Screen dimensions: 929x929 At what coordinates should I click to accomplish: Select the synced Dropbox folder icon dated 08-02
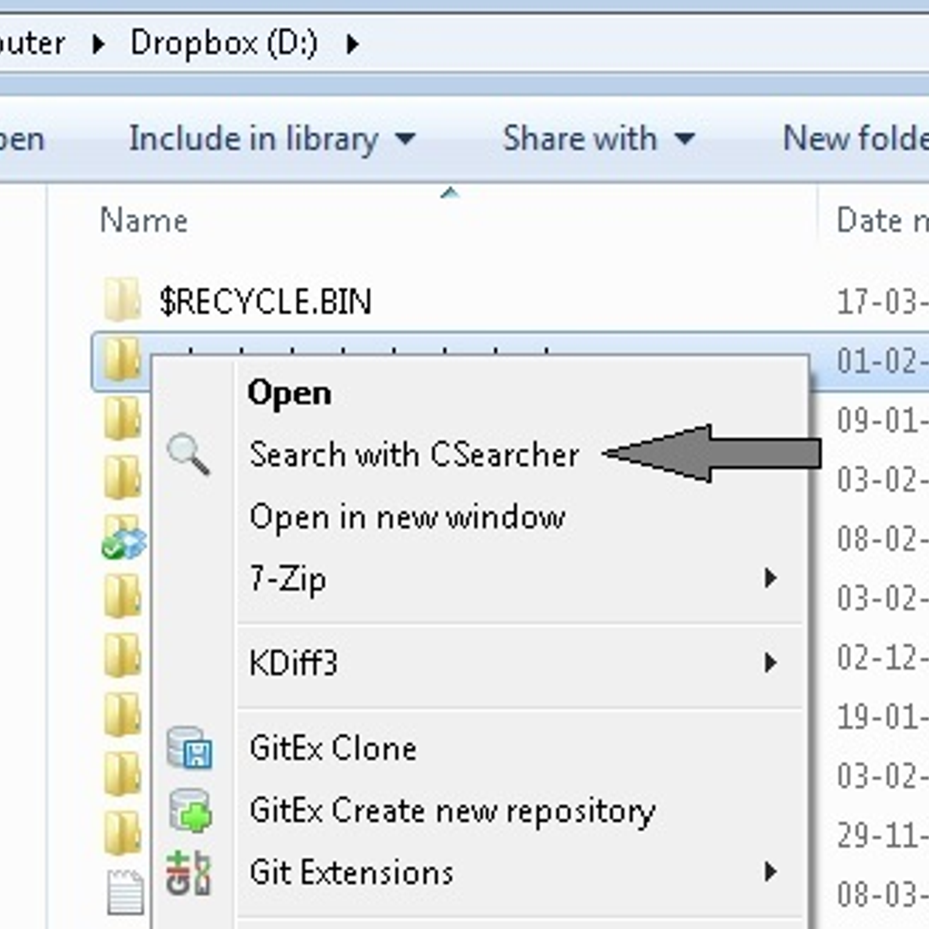coord(124,538)
